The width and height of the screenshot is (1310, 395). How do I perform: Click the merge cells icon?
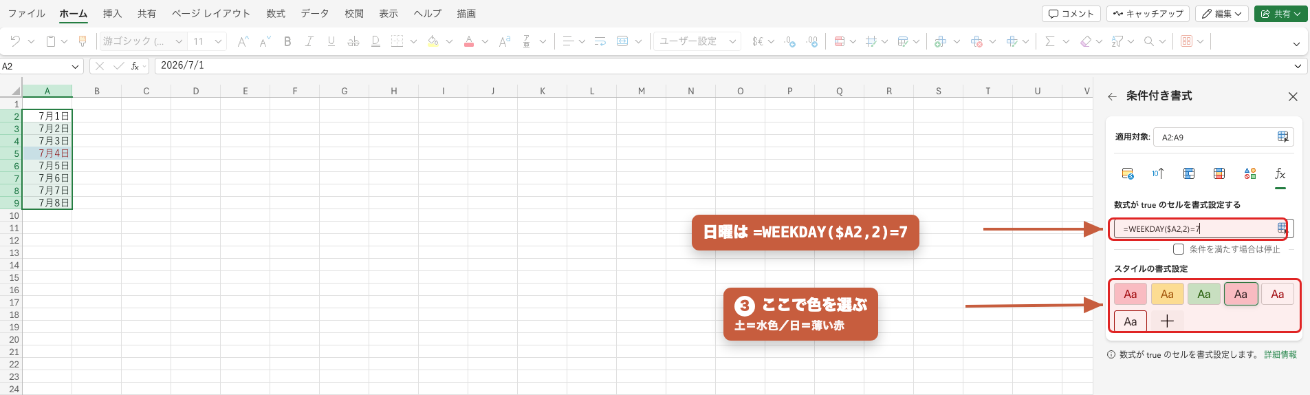point(623,41)
